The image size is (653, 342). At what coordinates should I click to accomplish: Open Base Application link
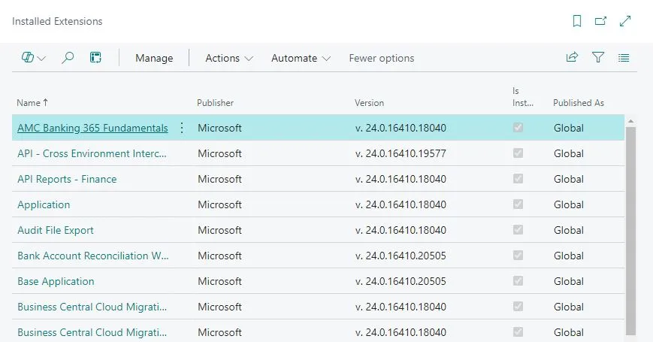pyautogui.click(x=56, y=281)
